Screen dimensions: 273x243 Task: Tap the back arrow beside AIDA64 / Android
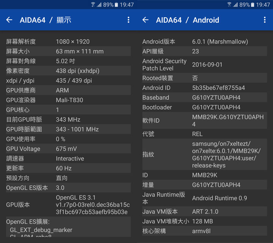point(146,20)
